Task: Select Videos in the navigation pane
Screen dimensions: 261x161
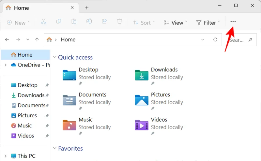Action: (23, 136)
